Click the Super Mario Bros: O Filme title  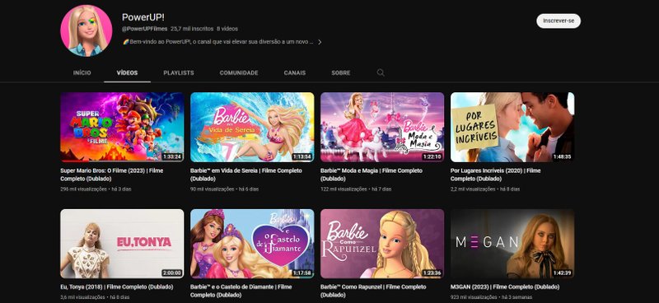tap(112, 175)
